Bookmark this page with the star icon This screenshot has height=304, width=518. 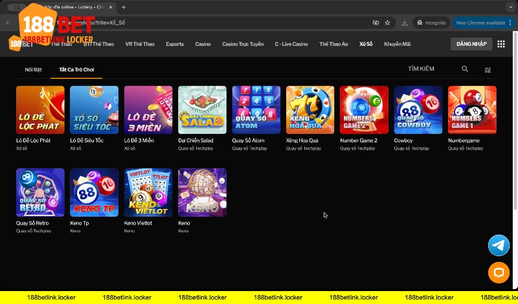(387, 22)
